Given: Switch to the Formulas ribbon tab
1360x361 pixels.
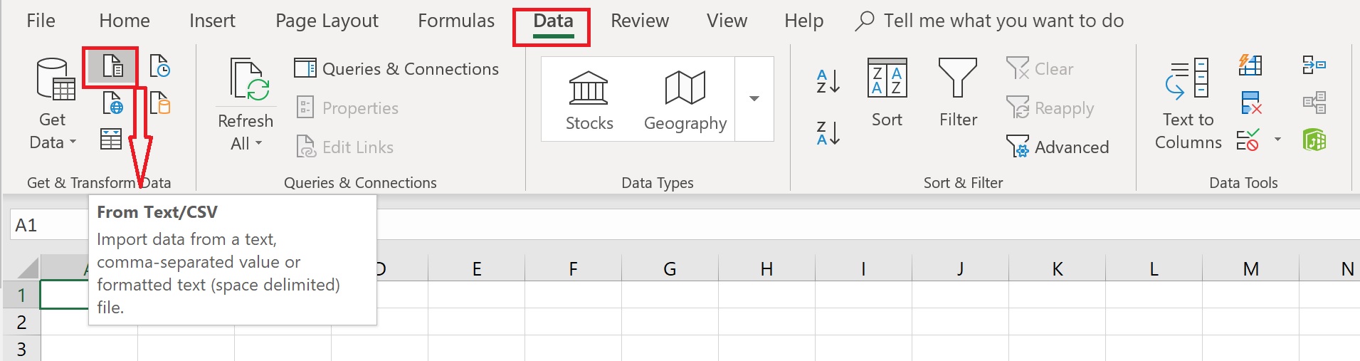Looking at the screenshot, I should [x=455, y=21].
